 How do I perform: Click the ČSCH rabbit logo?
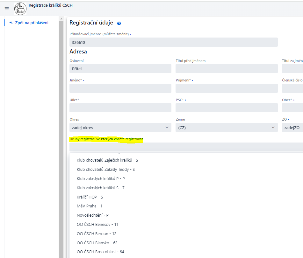click(x=20, y=9)
